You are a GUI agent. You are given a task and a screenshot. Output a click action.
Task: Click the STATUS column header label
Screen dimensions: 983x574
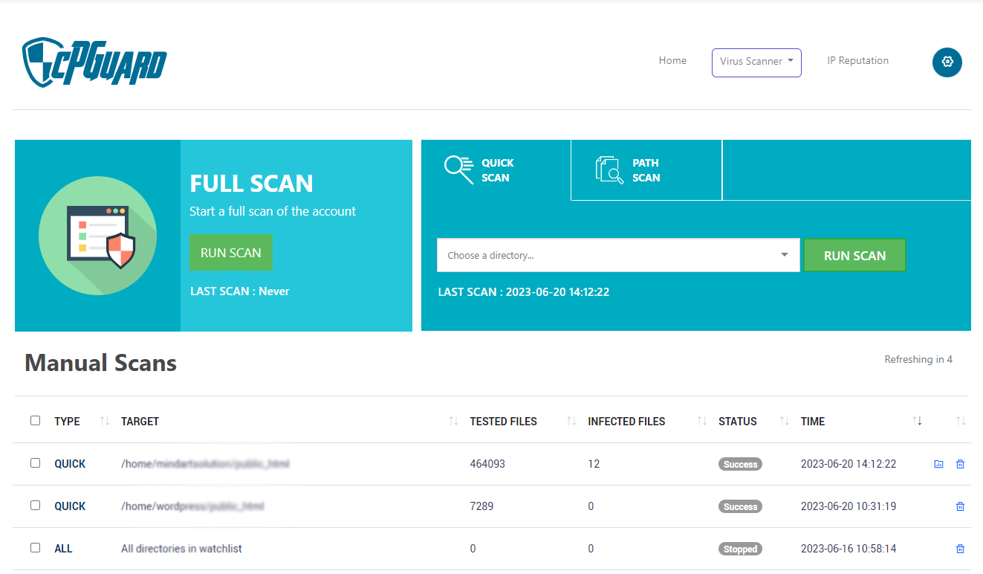738,422
